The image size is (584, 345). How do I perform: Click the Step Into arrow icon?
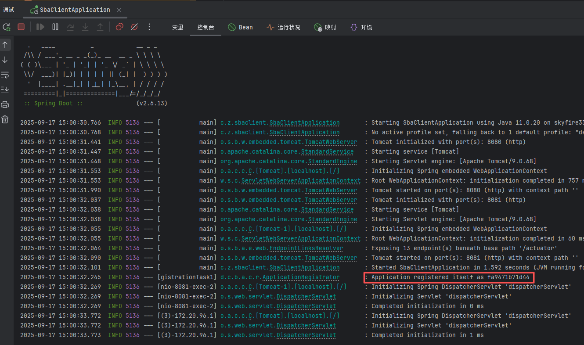(x=85, y=27)
